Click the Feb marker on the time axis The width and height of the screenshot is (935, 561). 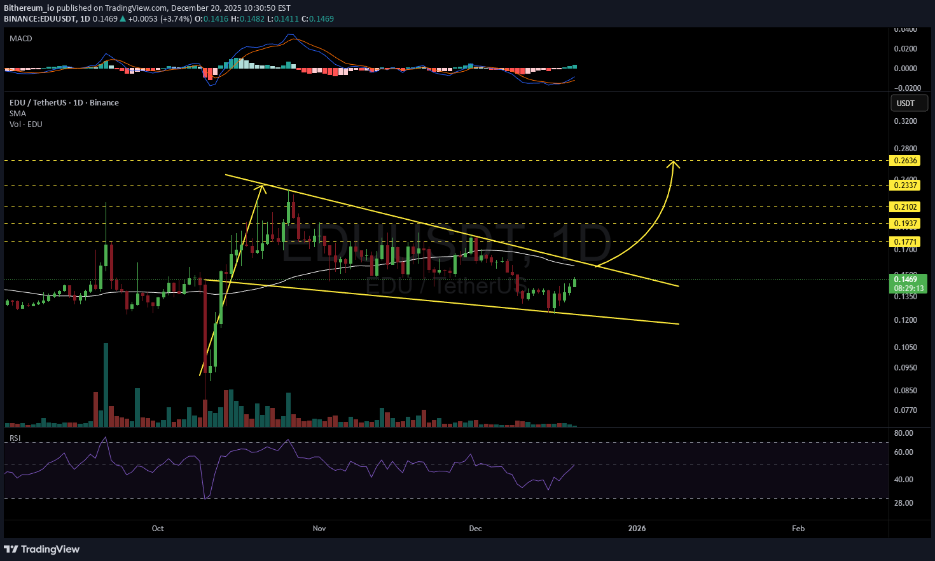tap(798, 529)
